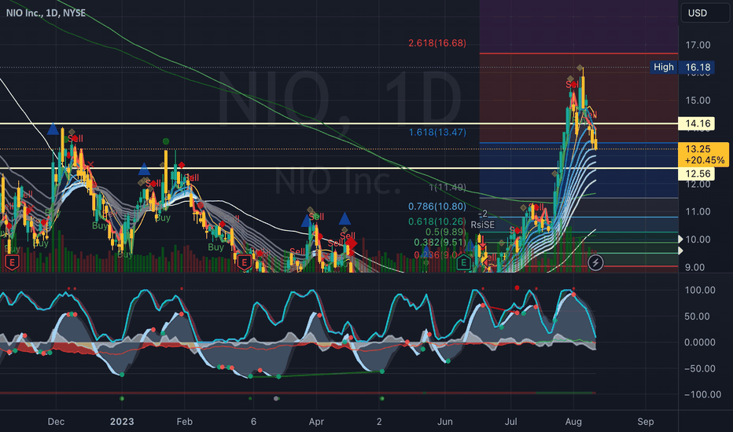Screen dimensions: 733x432
Task: Click the Buy signal below late January candles
Action: [163, 218]
